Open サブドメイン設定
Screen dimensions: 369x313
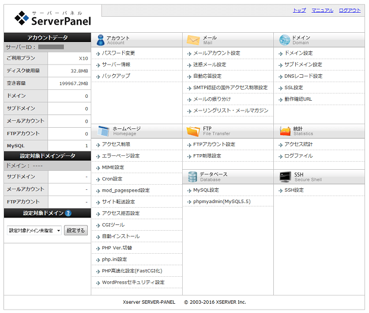pyautogui.click(x=303, y=64)
